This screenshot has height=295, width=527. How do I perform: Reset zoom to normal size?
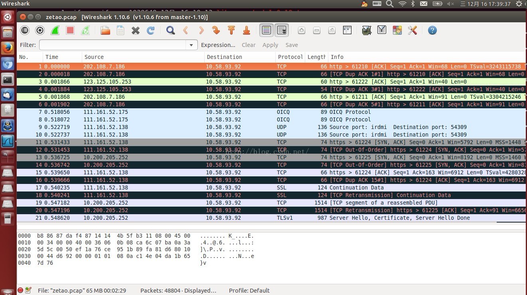point(332,30)
